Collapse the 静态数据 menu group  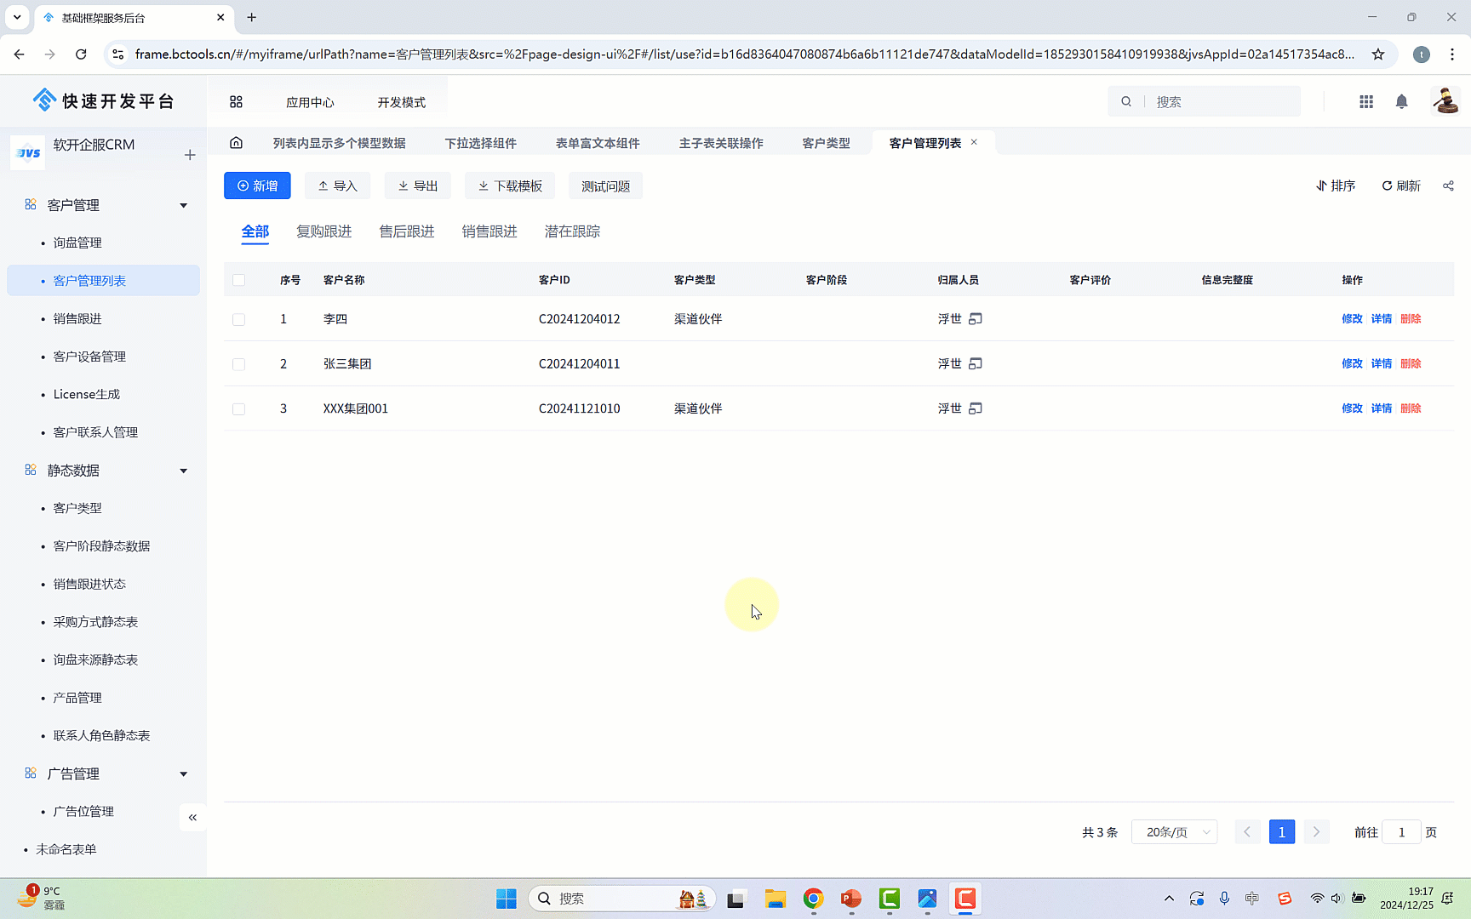[x=183, y=471]
